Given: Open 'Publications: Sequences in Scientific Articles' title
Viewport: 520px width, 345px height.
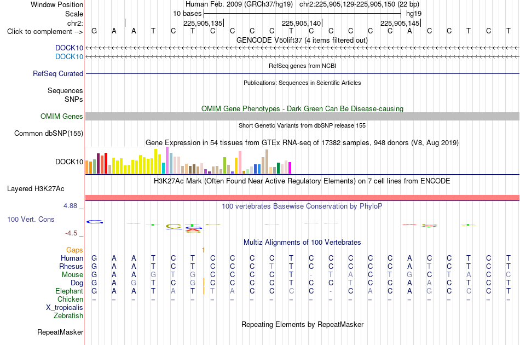Looking at the screenshot, I should (302, 83).
